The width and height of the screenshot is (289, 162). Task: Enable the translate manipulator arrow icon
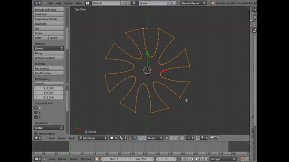tap(135, 138)
